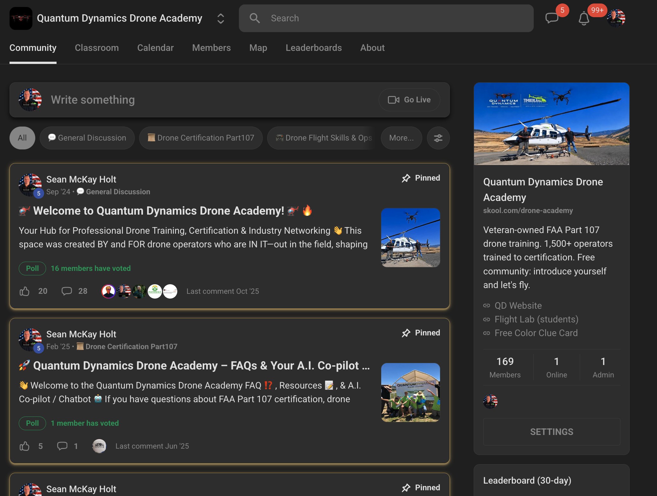
Task: Open the Calendar tab
Action: 155,48
